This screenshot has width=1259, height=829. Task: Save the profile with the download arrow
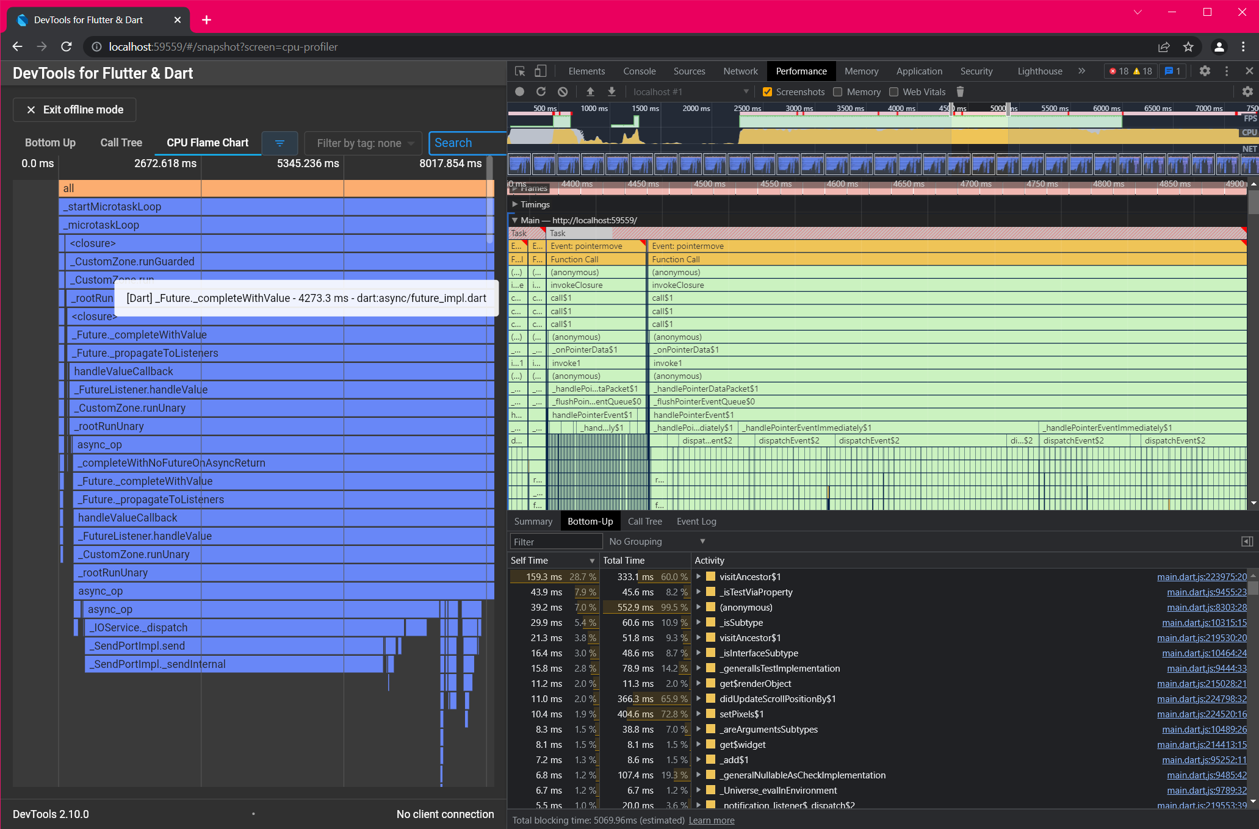click(611, 92)
